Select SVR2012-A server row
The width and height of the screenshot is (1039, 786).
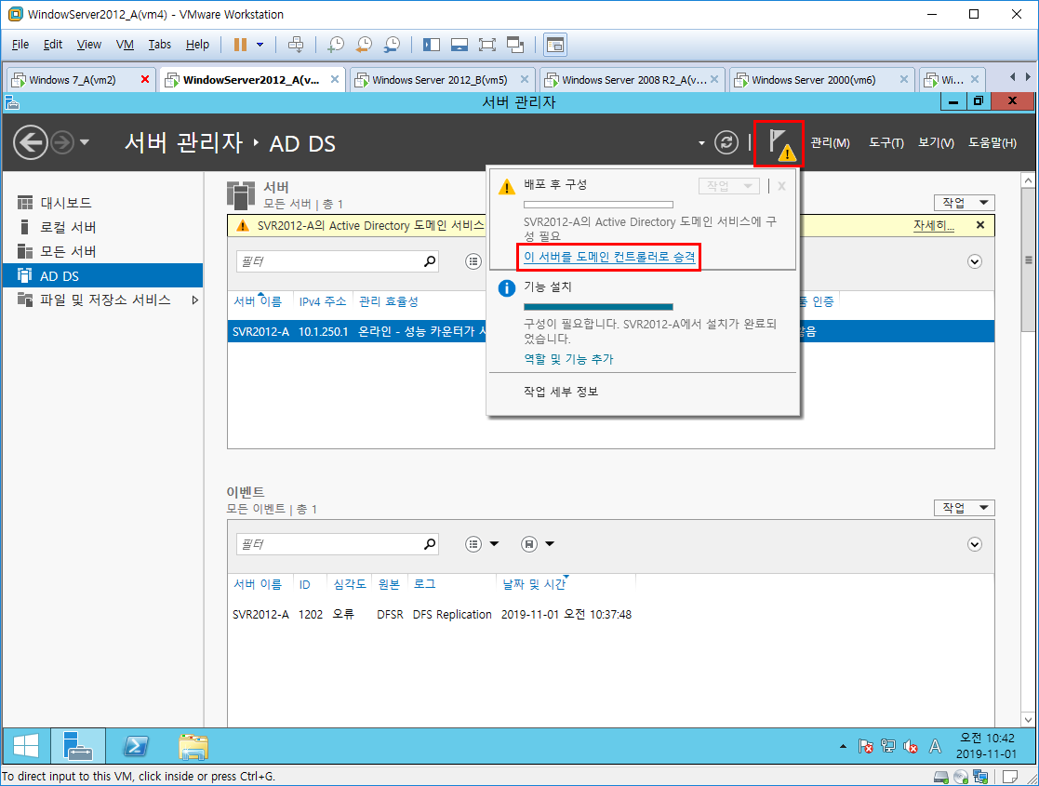pos(610,331)
